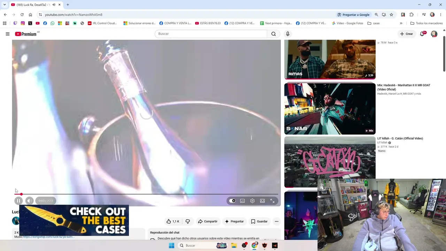Screen dimensions: 446x251
Task: Open File Explorer from the taskbar
Action: (x=234, y=245)
